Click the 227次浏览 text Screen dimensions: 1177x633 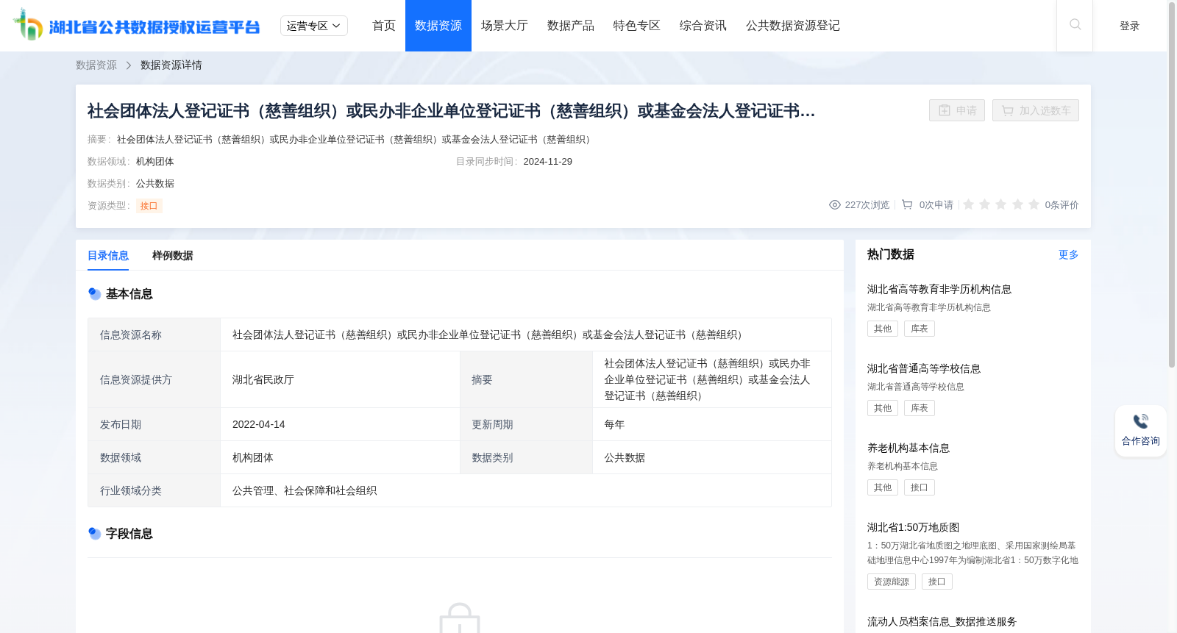tap(867, 205)
